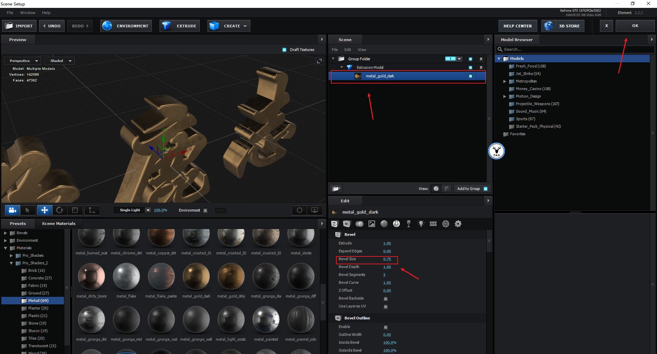Switch to the Scene Materials tab
Viewport: 657px width, 354px height.
(59, 224)
